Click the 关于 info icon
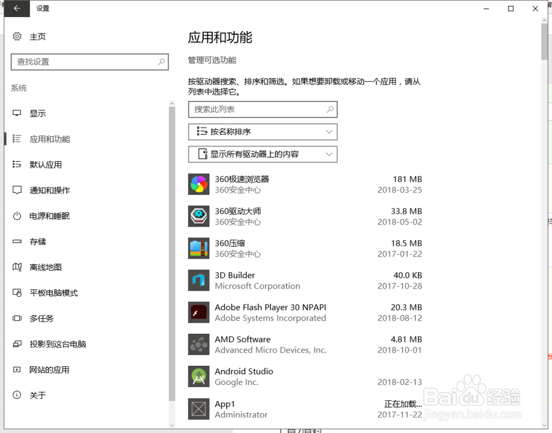Screen dimensions: 552x433 17,395
